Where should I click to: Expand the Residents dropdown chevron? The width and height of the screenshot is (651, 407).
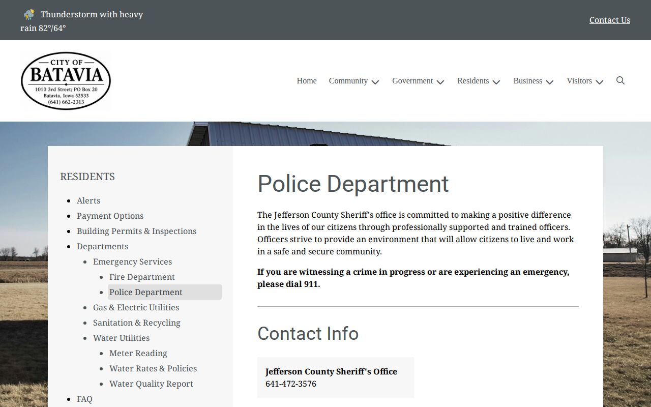point(496,82)
